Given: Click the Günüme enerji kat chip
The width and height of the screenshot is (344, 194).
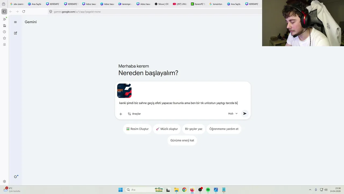Looking at the screenshot, I should [x=182, y=140].
